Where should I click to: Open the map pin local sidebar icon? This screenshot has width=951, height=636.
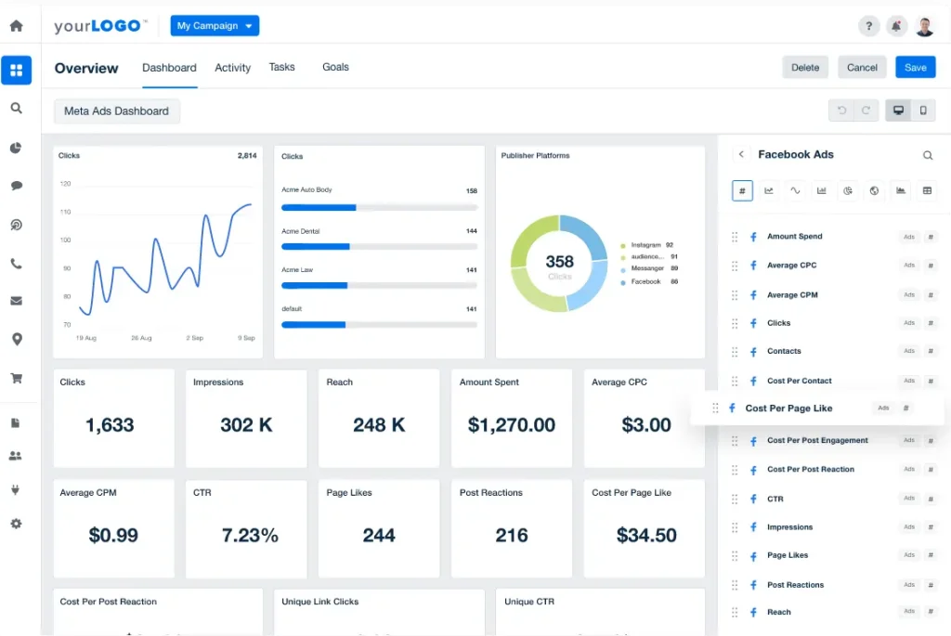click(17, 339)
